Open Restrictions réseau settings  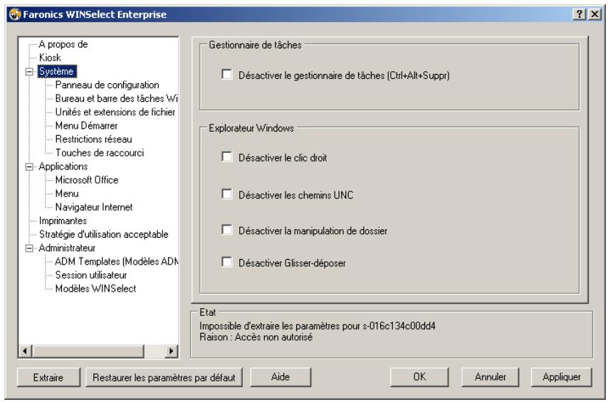[x=93, y=139]
